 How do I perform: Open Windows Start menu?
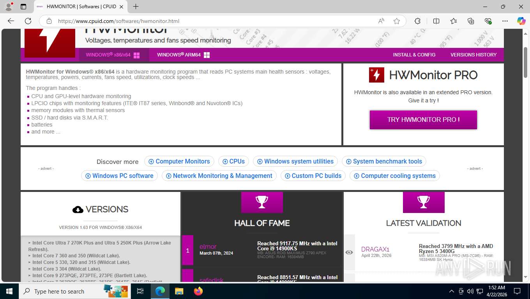tap(9, 291)
